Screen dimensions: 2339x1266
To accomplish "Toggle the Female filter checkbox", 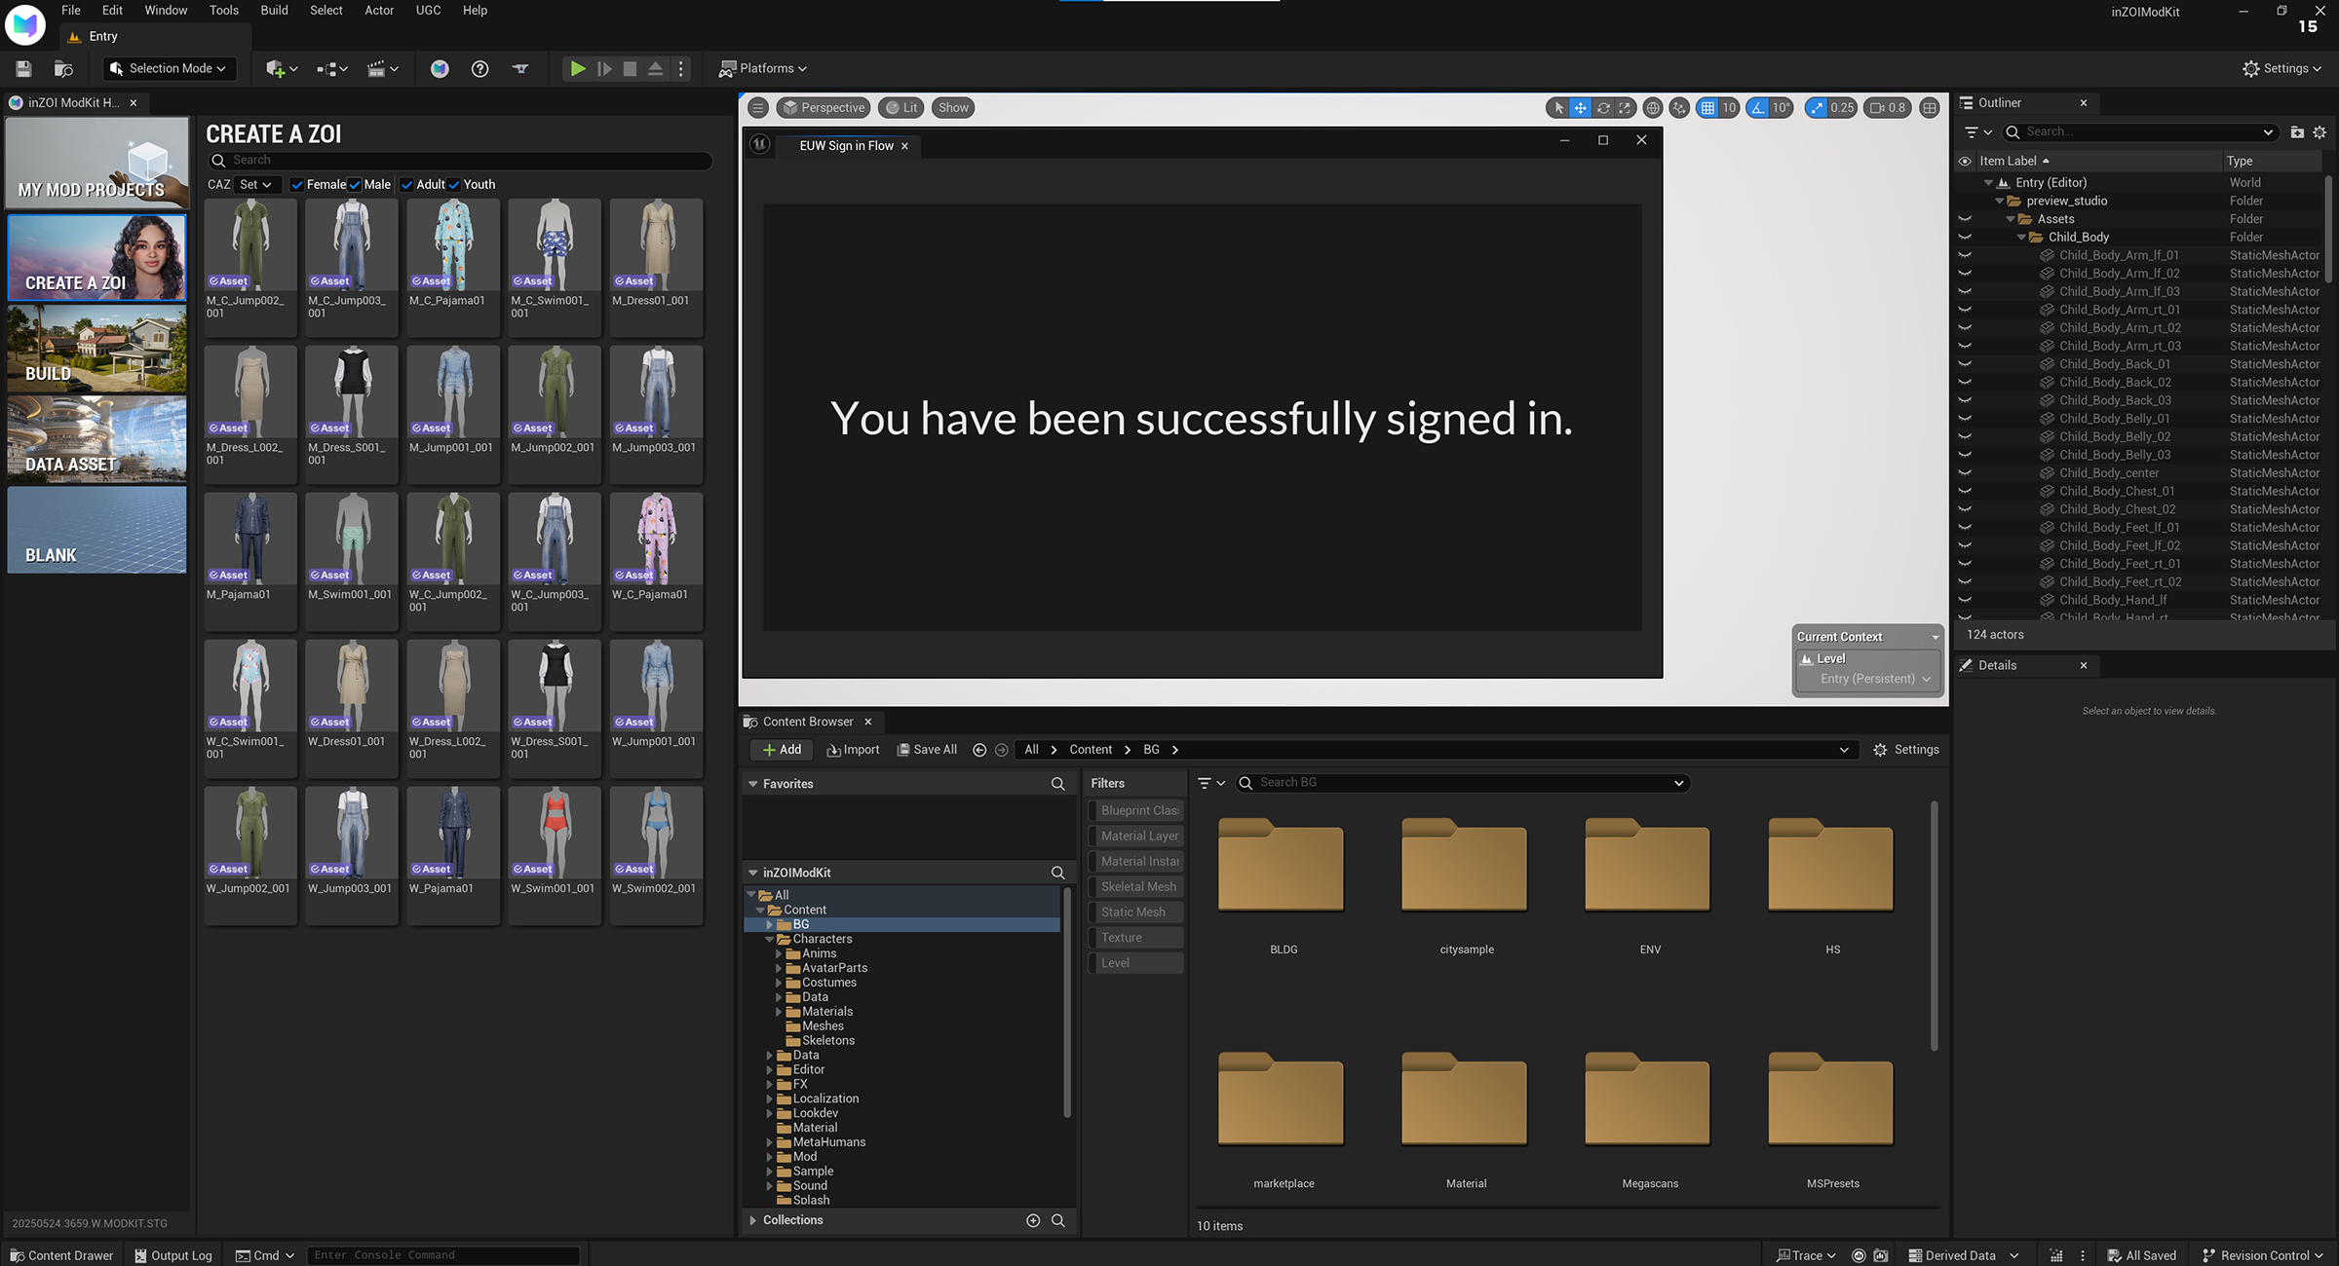I will [x=297, y=184].
